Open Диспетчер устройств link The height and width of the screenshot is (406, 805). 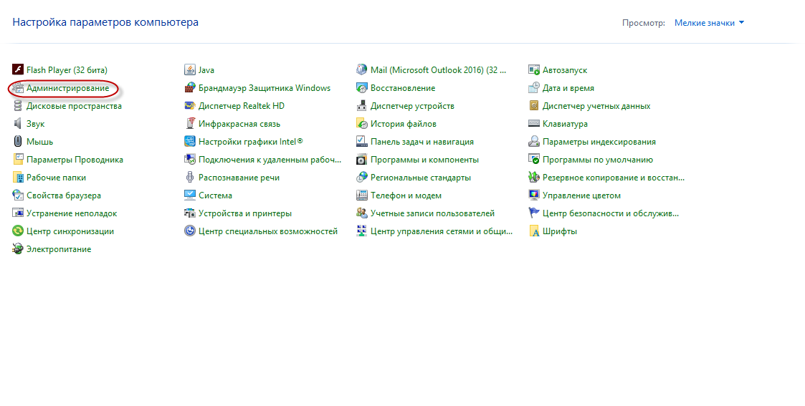point(412,106)
